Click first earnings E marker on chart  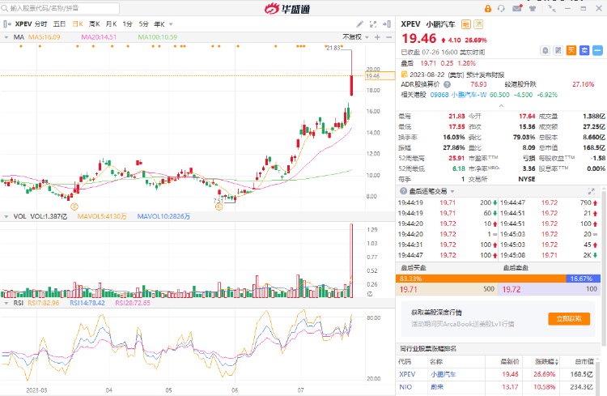pyautogui.click(x=74, y=207)
